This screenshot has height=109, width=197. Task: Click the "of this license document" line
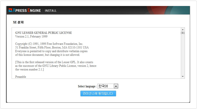[47, 55]
